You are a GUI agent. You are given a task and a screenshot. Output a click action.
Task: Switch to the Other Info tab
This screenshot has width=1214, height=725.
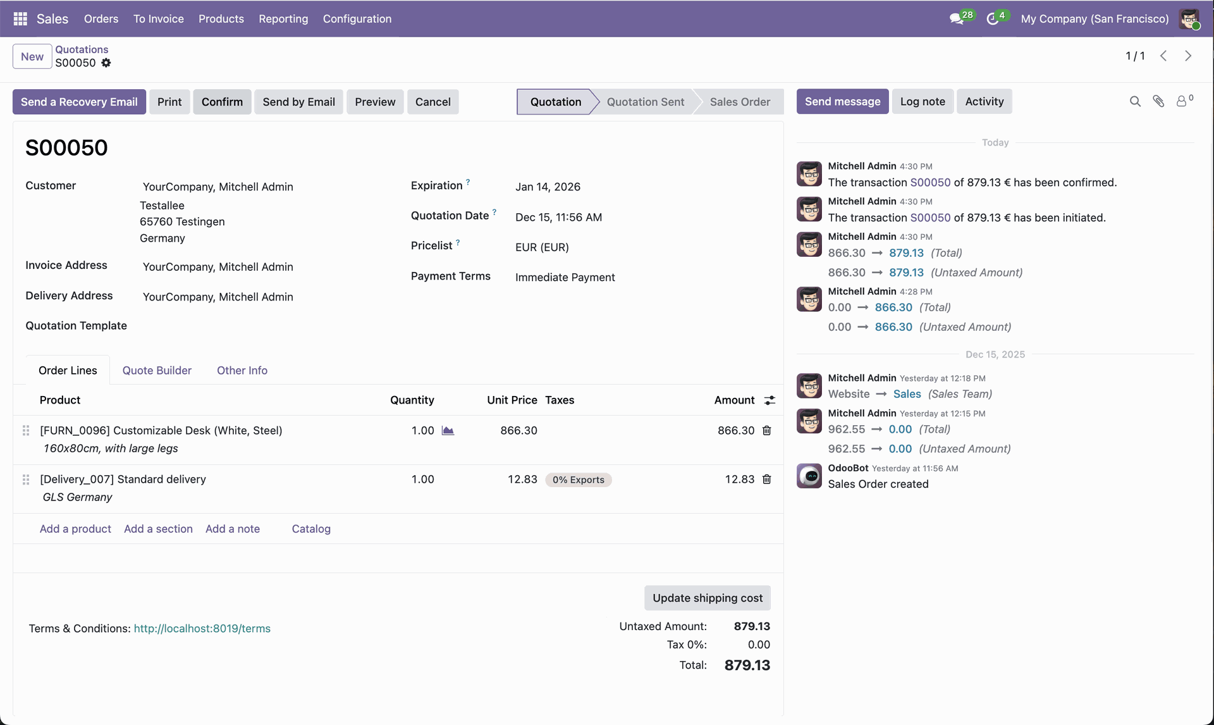click(242, 371)
